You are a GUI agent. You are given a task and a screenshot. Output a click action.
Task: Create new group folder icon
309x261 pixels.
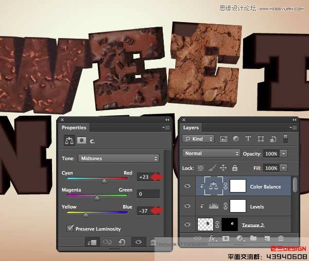pos(253,238)
